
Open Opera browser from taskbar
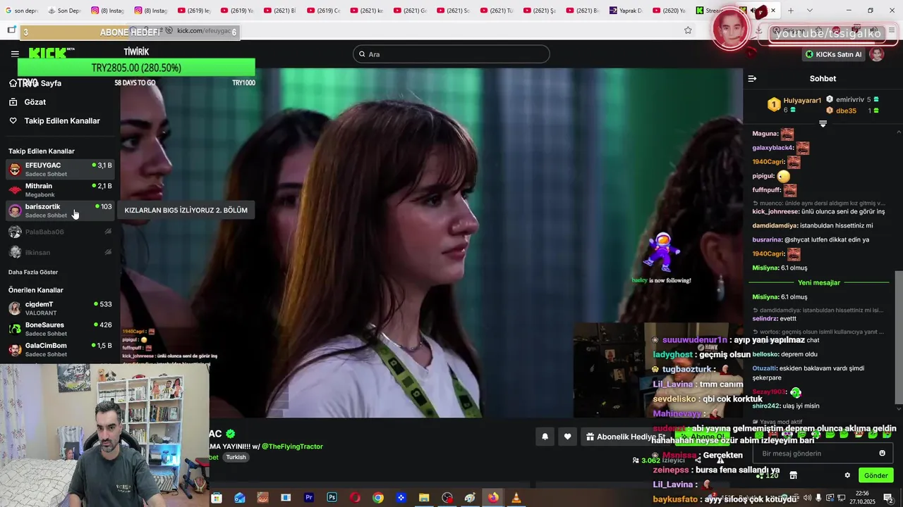pos(355,498)
